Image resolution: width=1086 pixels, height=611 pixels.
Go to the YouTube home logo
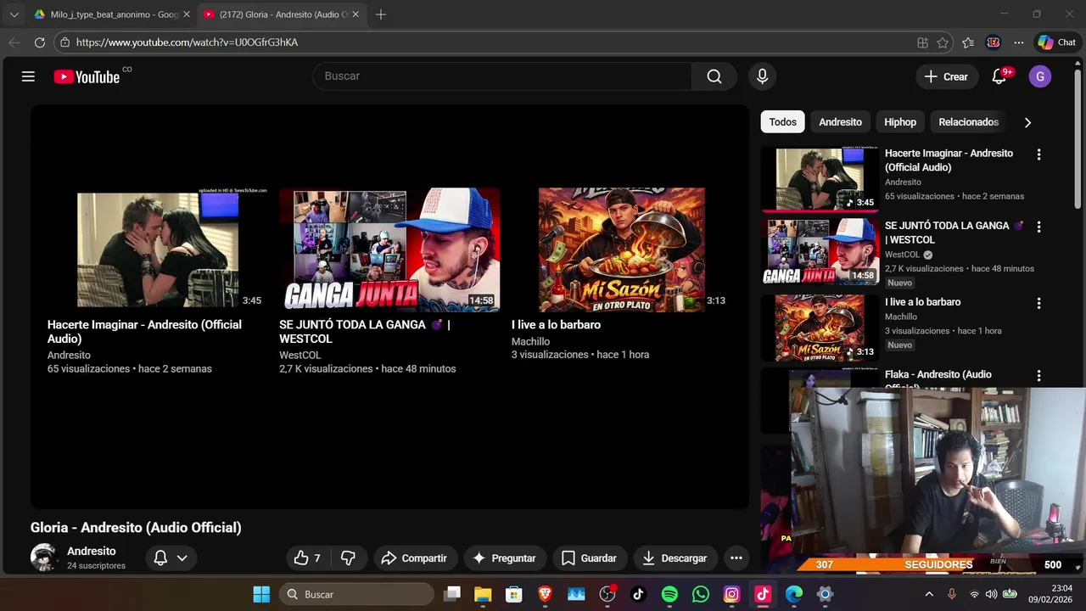point(87,76)
